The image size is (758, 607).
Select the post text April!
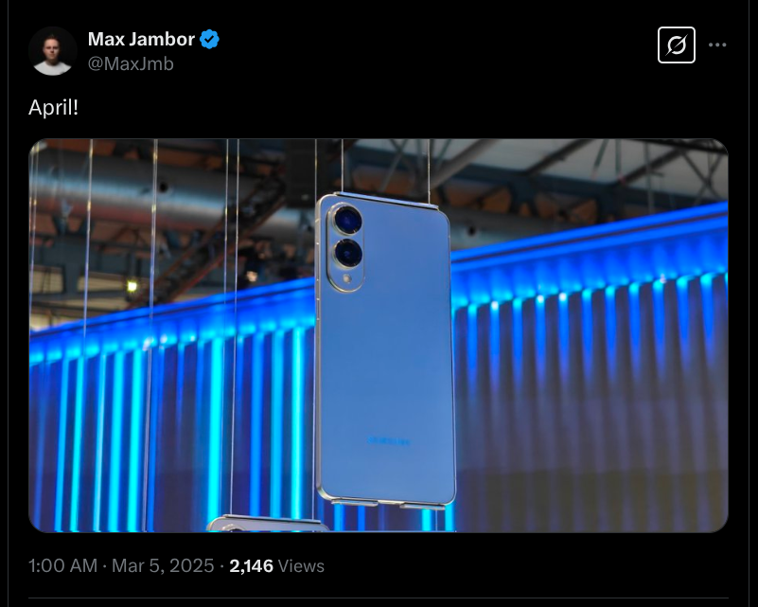click(x=53, y=107)
